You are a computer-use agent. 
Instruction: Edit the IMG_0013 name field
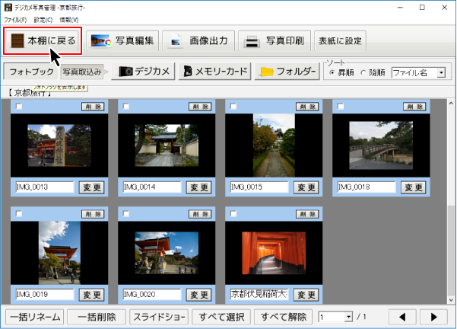(x=45, y=187)
